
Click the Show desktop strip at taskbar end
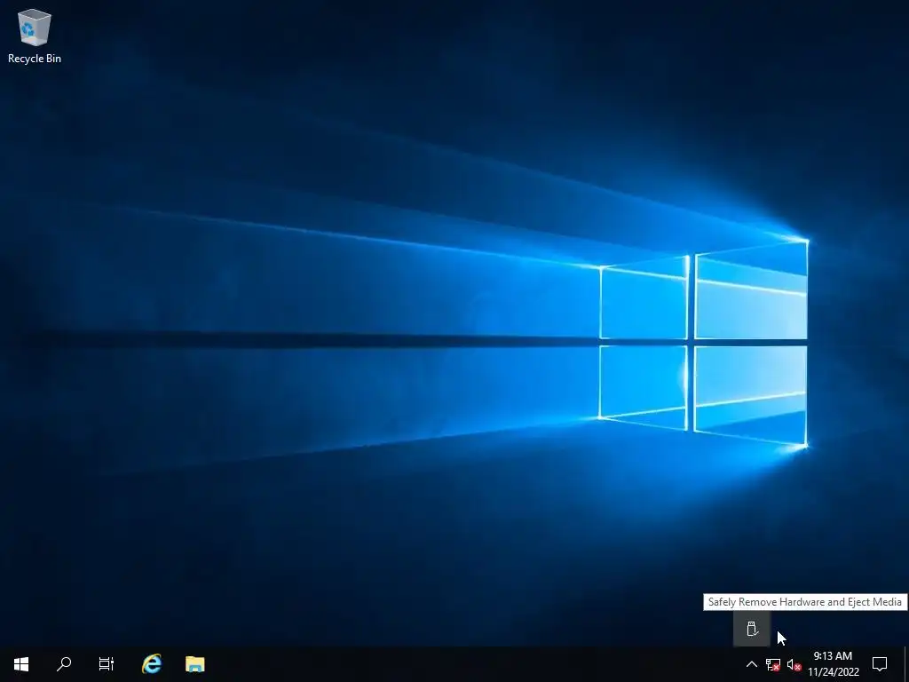906,664
